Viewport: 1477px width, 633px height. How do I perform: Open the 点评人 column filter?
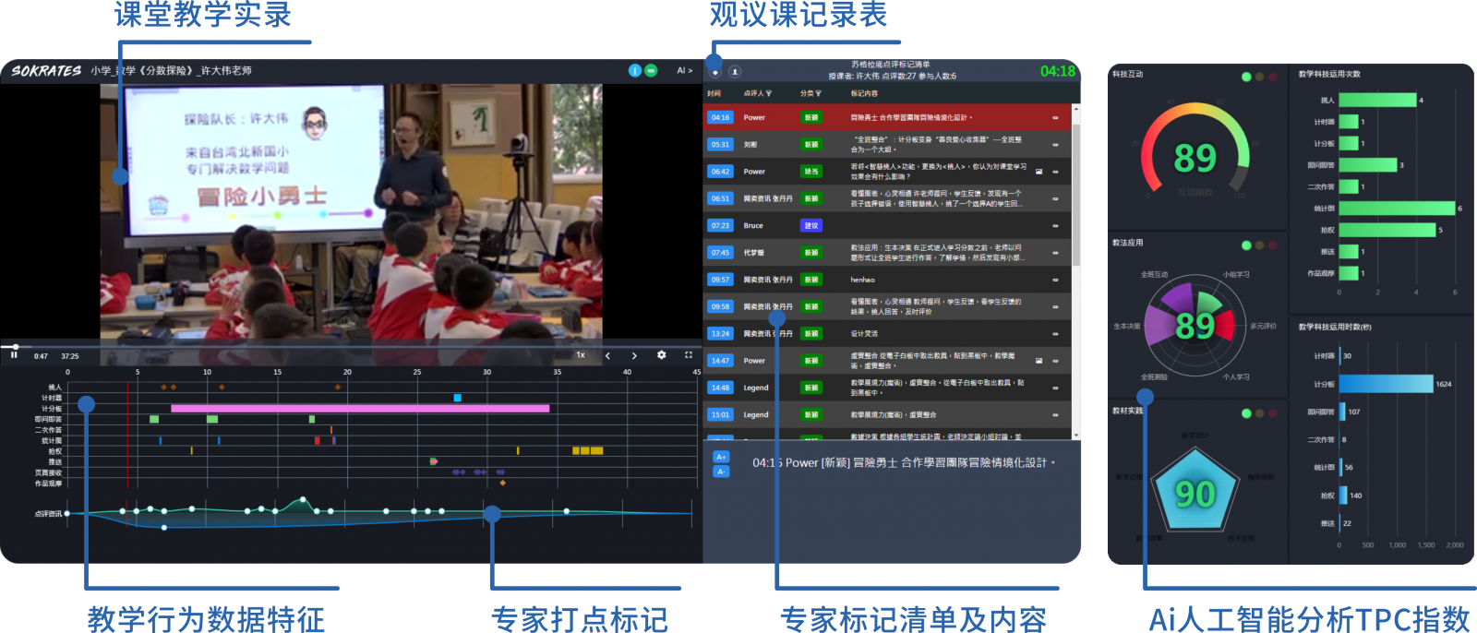point(768,93)
